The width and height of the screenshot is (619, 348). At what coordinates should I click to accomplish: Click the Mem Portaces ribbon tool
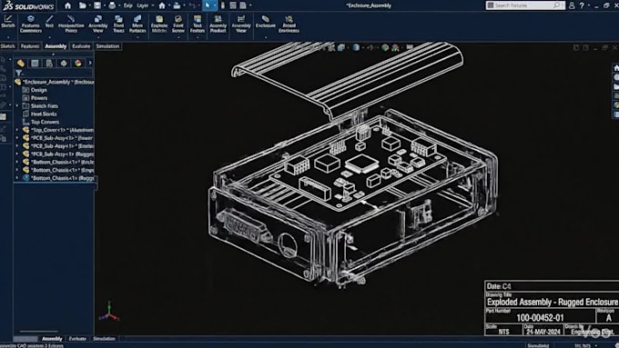[137, 24]
